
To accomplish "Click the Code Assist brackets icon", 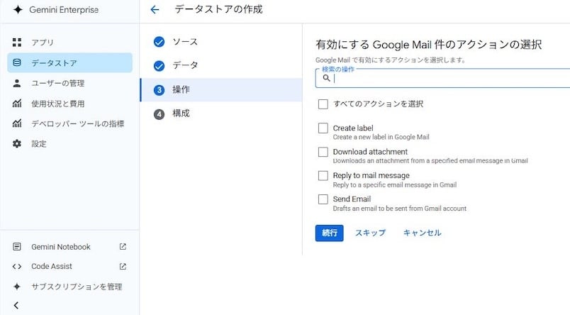I will coord(17,267).
